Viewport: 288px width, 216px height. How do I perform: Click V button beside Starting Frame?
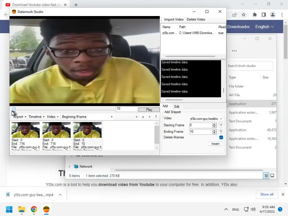point(221,125)
